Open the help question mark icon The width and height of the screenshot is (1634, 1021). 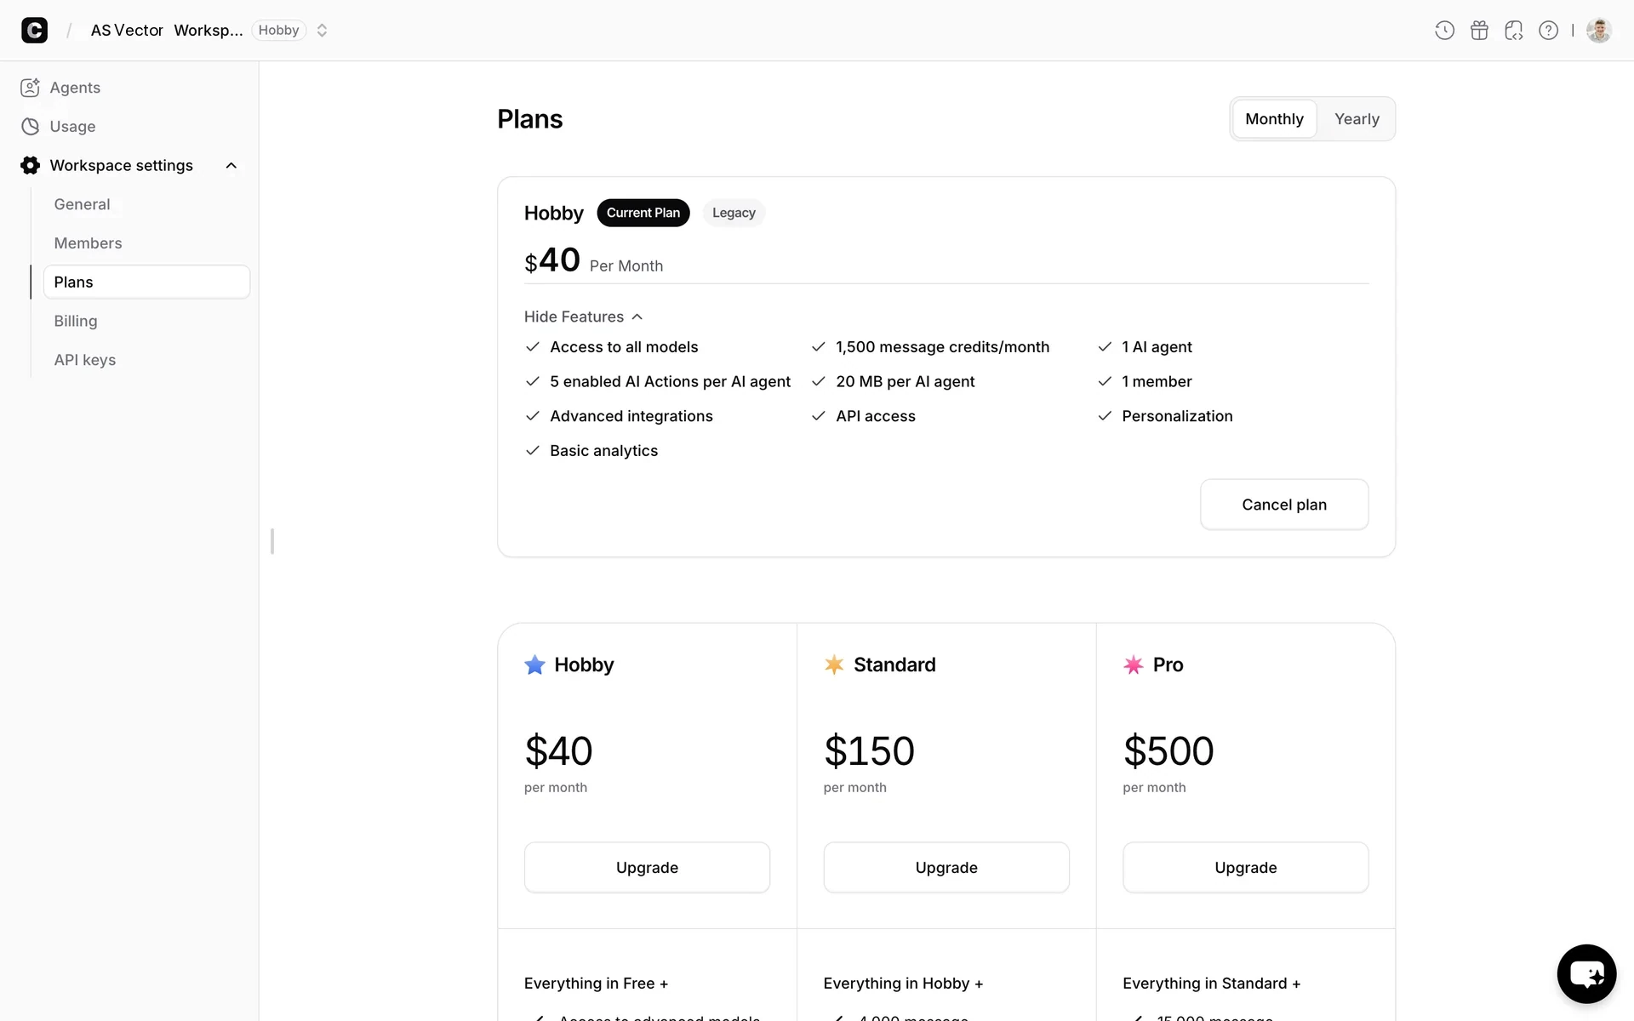[x=1548, y=31]
